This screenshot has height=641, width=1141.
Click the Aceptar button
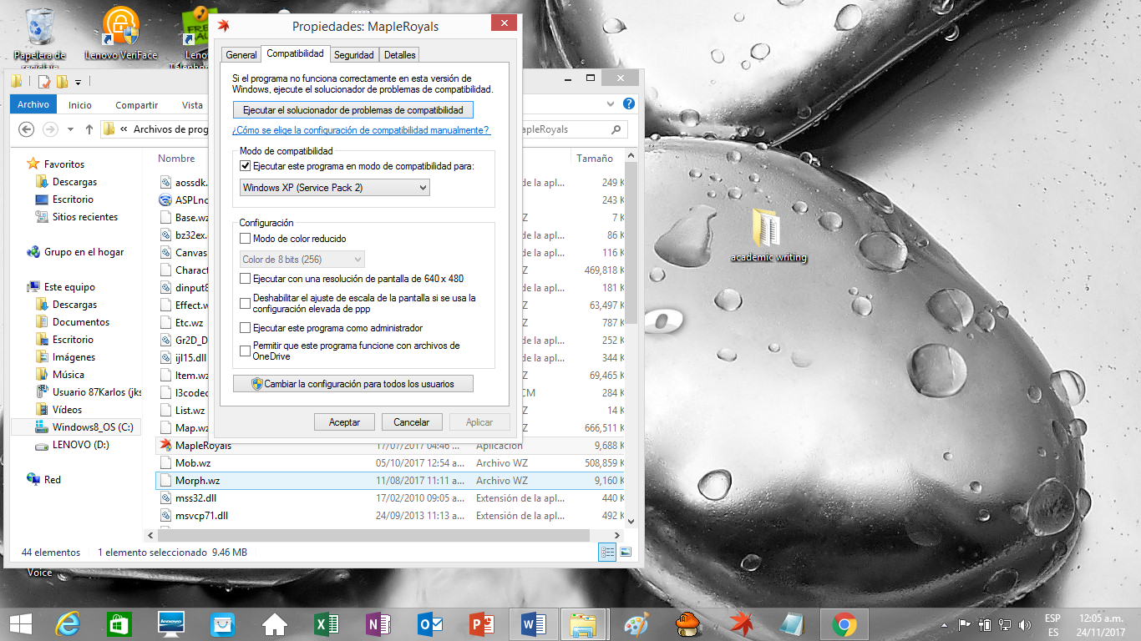point(344,422)
